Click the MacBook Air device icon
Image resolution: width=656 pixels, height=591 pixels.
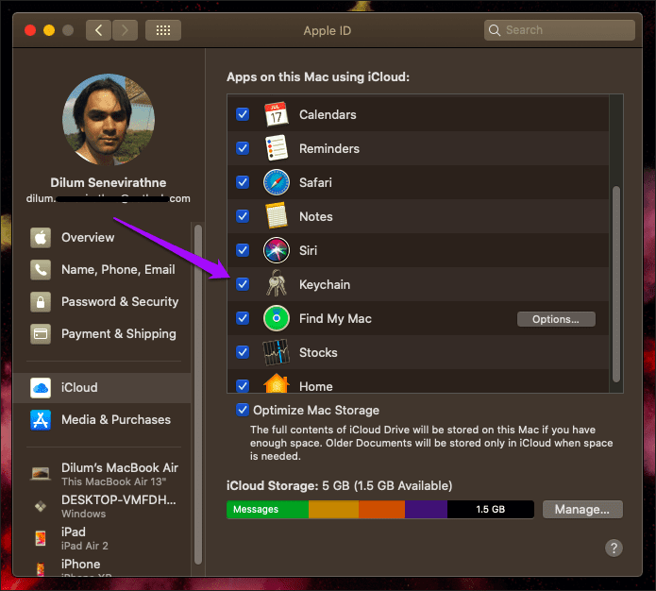pos(41,474)
